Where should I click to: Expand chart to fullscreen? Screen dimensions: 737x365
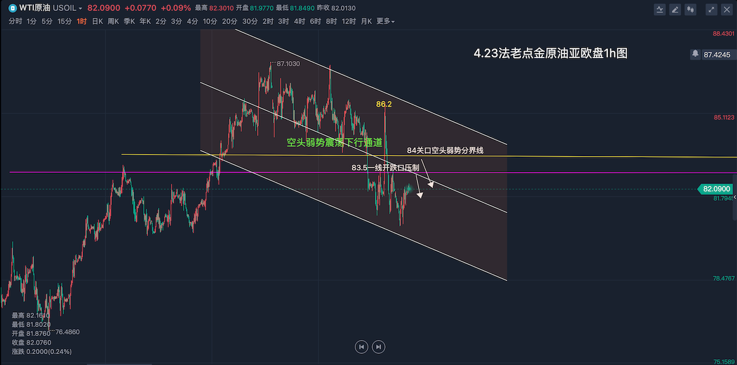pos(712,9)
